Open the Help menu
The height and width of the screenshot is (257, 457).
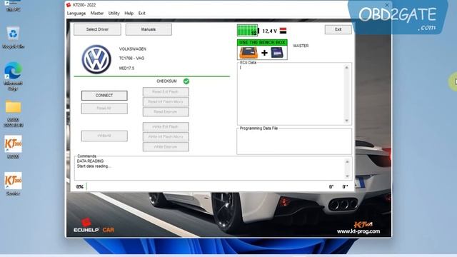129,14
